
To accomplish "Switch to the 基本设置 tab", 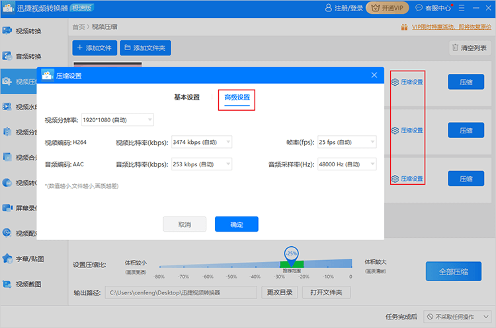I will tap(186, 97).
